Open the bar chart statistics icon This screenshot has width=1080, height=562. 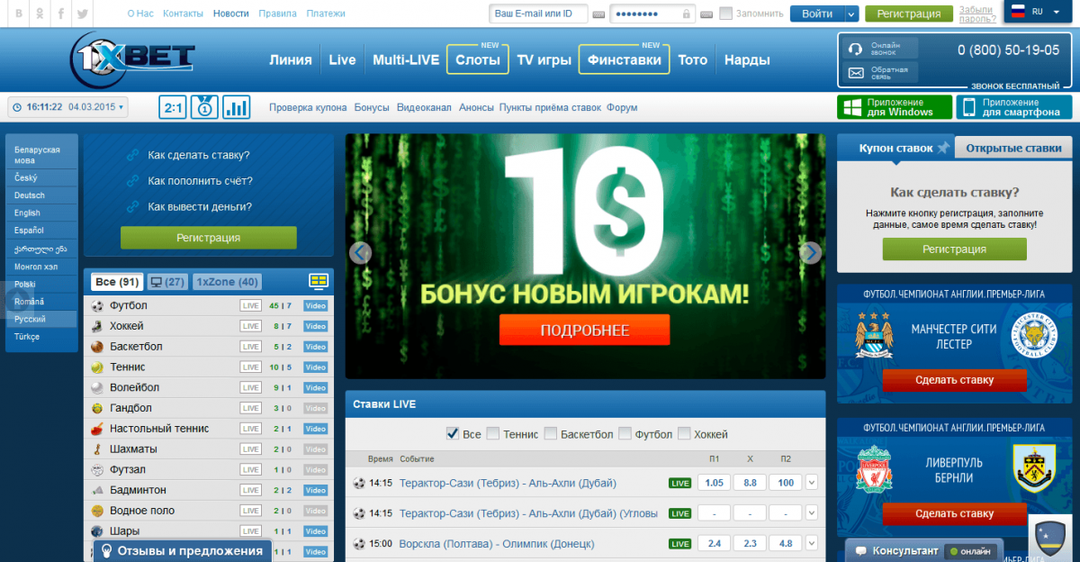point(236,107)
